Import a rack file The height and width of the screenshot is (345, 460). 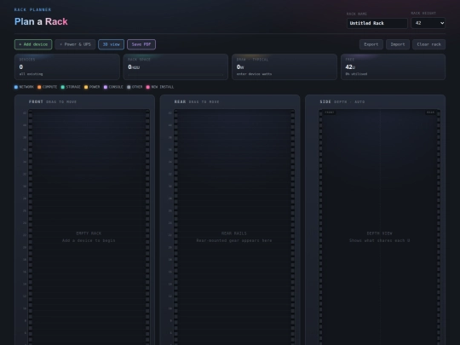[x=398, y=44]
